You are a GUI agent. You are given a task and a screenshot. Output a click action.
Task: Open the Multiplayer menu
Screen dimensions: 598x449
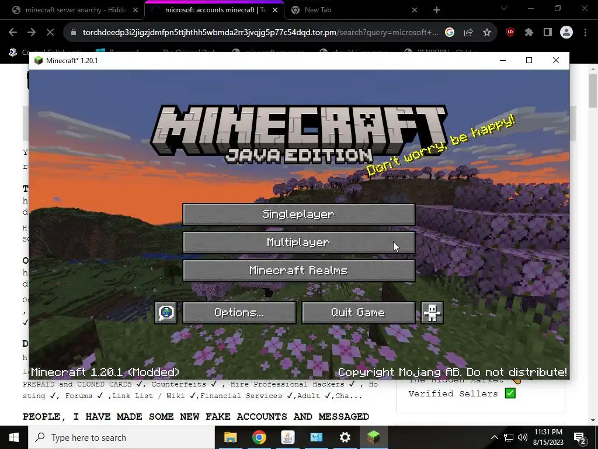coord(298,243)
